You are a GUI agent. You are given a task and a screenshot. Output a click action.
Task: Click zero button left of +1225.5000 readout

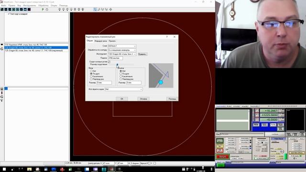pos(257,115)
